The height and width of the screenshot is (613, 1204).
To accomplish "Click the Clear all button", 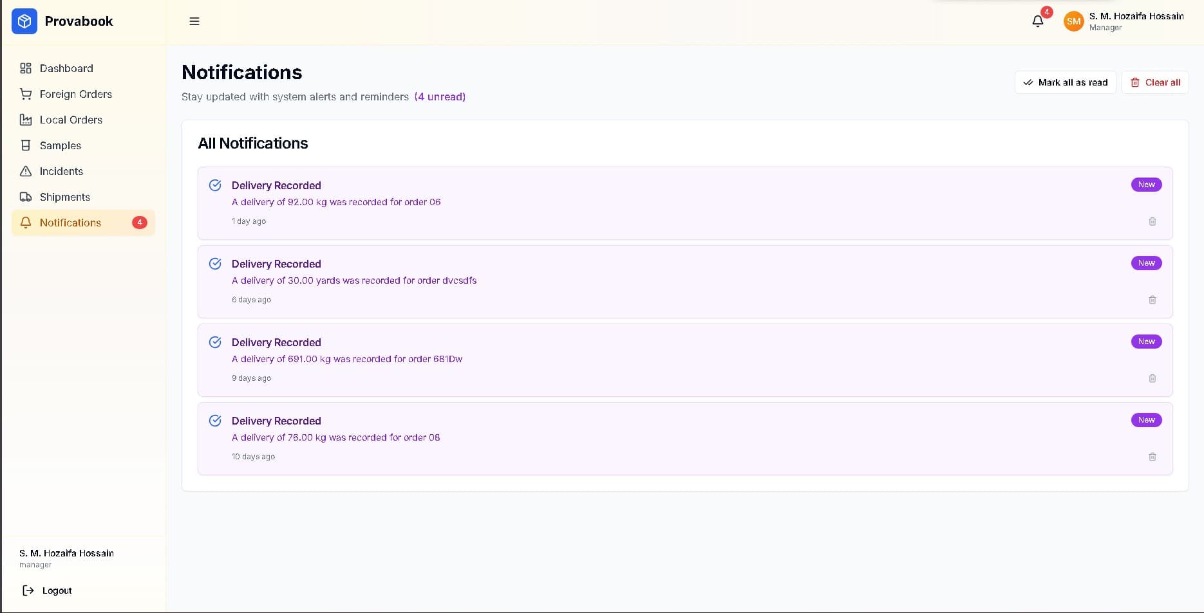I will point(1155,82).
